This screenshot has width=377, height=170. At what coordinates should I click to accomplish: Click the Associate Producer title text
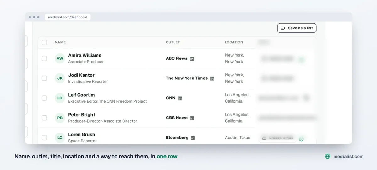86,62
